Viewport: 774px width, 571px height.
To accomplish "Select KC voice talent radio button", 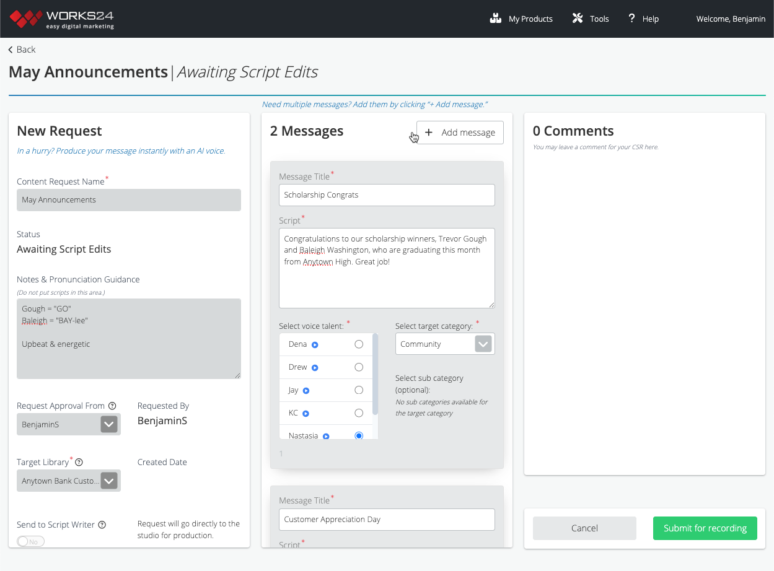I will pyautogui.click(x=359, y=413).
